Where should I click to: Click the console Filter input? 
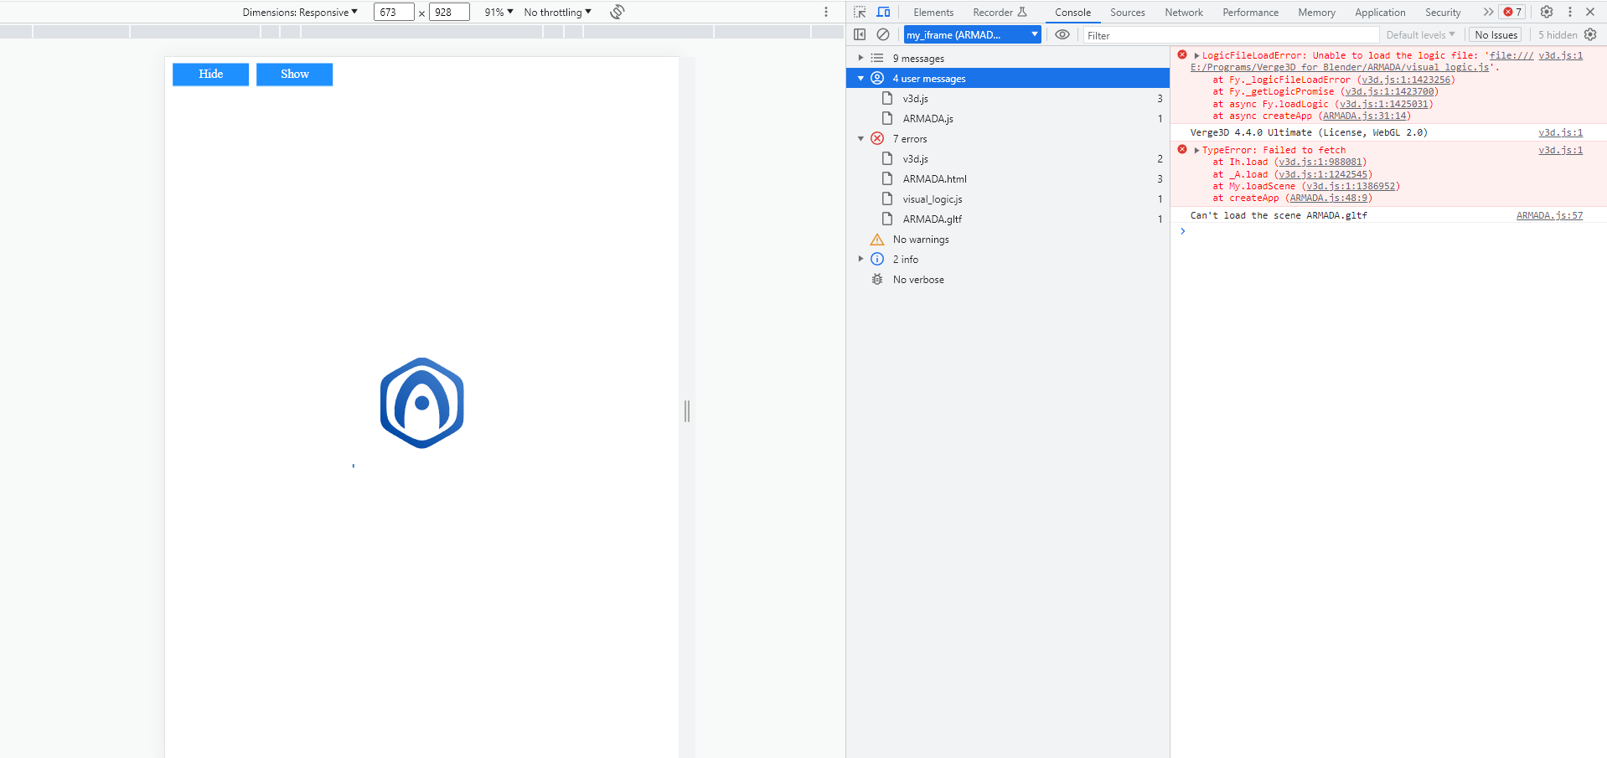coord(1231,34)
